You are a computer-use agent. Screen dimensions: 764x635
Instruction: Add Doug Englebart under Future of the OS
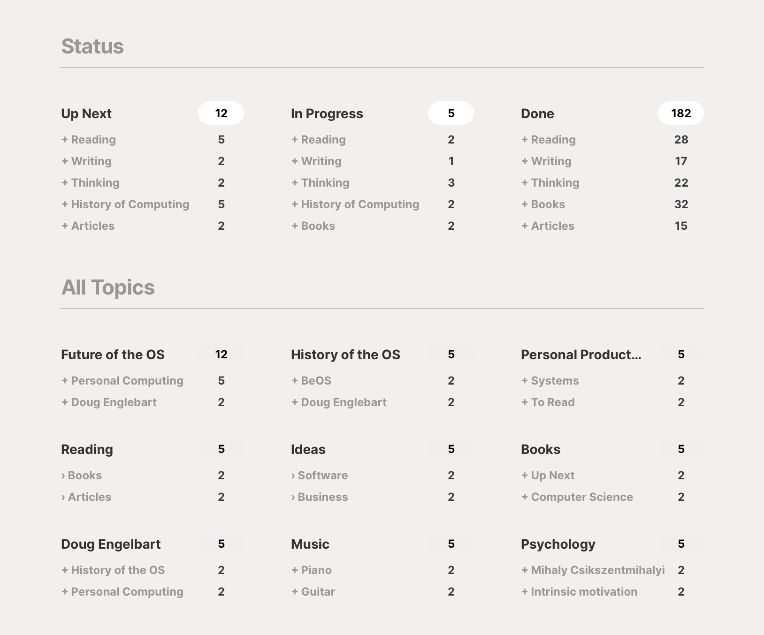pos(109,402)
